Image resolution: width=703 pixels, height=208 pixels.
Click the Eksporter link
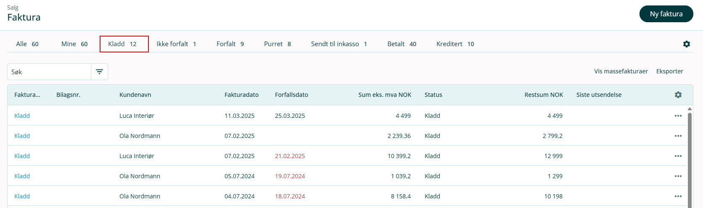click(x=669, y=71)
